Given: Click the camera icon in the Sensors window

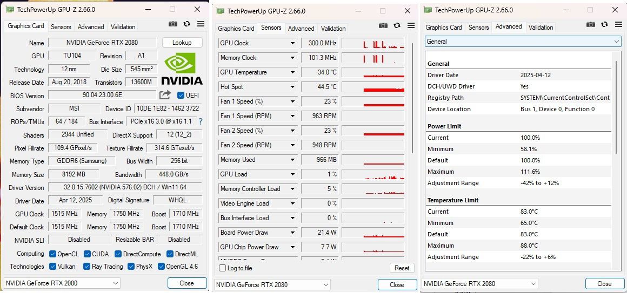Looking at the screenshot, I should 383,25.
